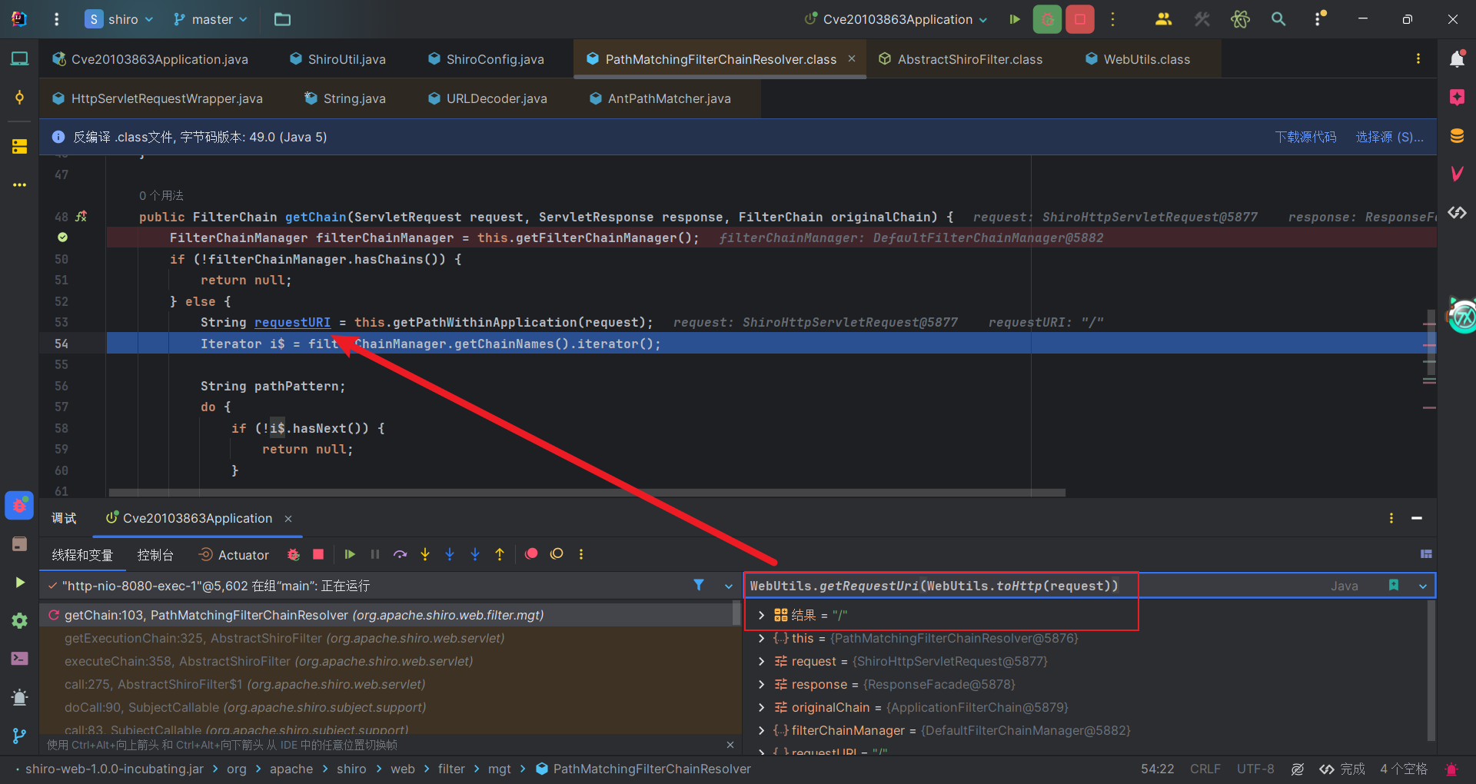
Task: Toggle thread filter funnel icon
Action: point(699,585)
